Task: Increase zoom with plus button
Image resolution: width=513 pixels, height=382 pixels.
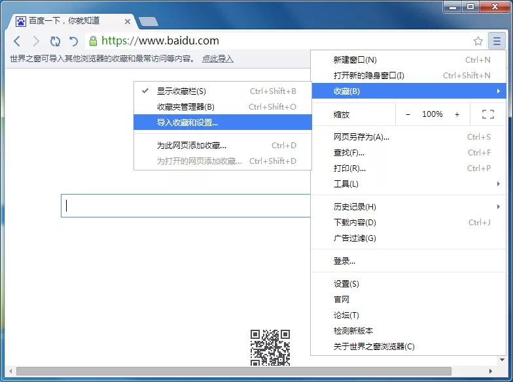Action: click(457, 114)
